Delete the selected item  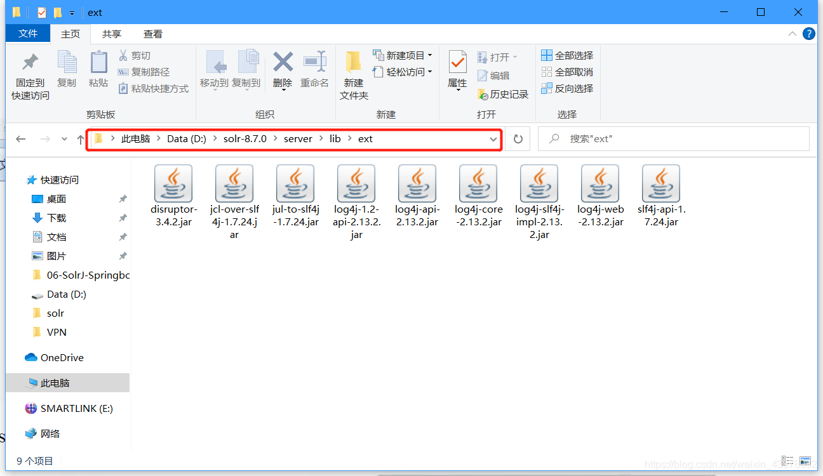(x=283, y=71)
